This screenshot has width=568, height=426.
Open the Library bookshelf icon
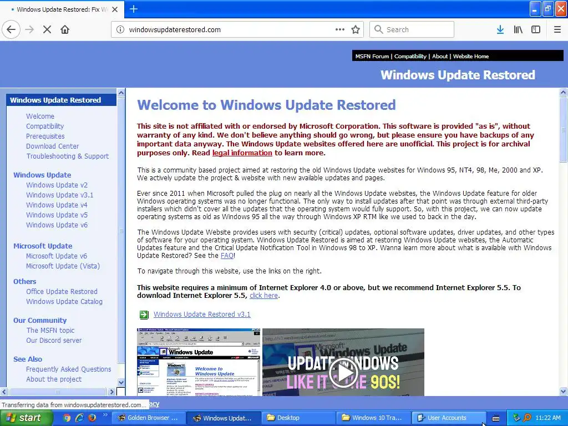[x=518, y=30]
